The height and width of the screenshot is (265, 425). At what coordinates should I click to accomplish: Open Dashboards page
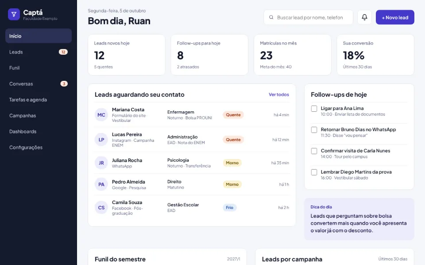[x=39, y=132]
